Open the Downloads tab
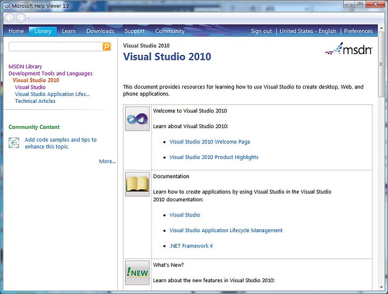Screen dimensions: 388x294 pyautogui.click(x=100, y=31)
